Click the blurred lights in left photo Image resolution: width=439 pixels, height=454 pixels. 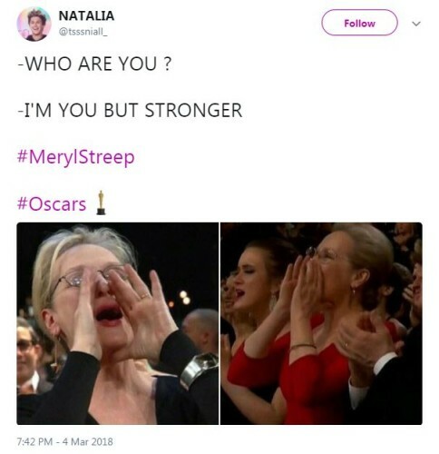(181, 298)
